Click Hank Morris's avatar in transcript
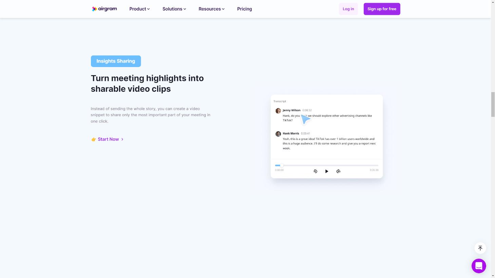 (x=278, y=134)
